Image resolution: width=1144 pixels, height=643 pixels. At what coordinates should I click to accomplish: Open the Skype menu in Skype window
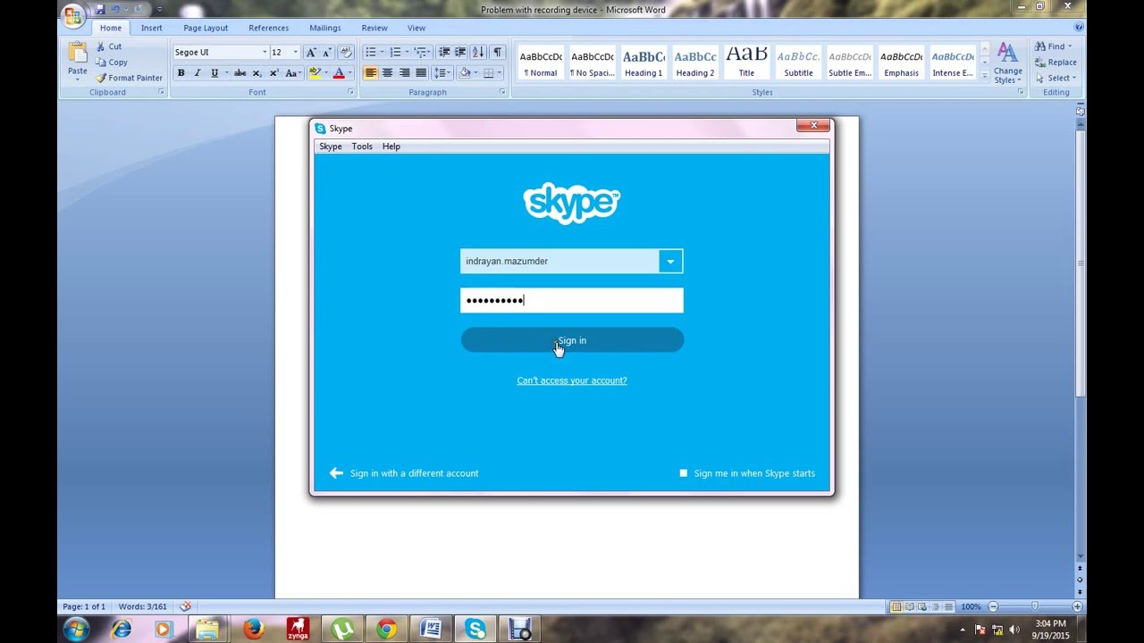tap(331, 146)
